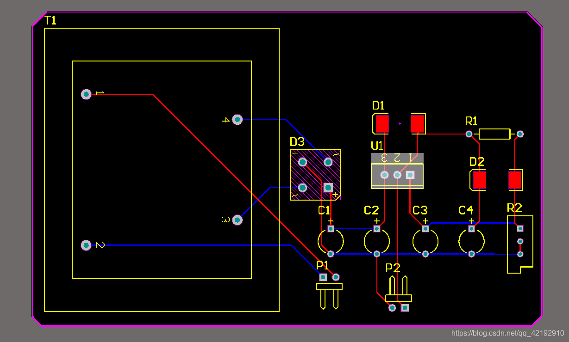Select the D3 bridge rectifier designator
Image resolution: width=569 pixels, height=342 pixels.
point(297,142)
